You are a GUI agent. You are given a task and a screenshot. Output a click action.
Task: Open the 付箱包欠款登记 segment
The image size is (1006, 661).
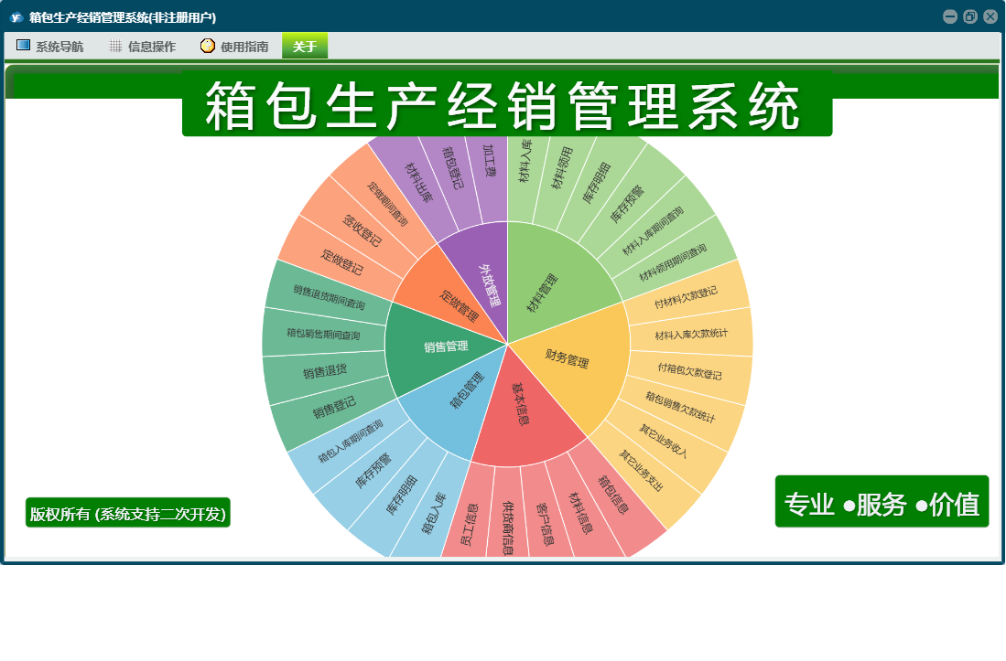[689, 371]
